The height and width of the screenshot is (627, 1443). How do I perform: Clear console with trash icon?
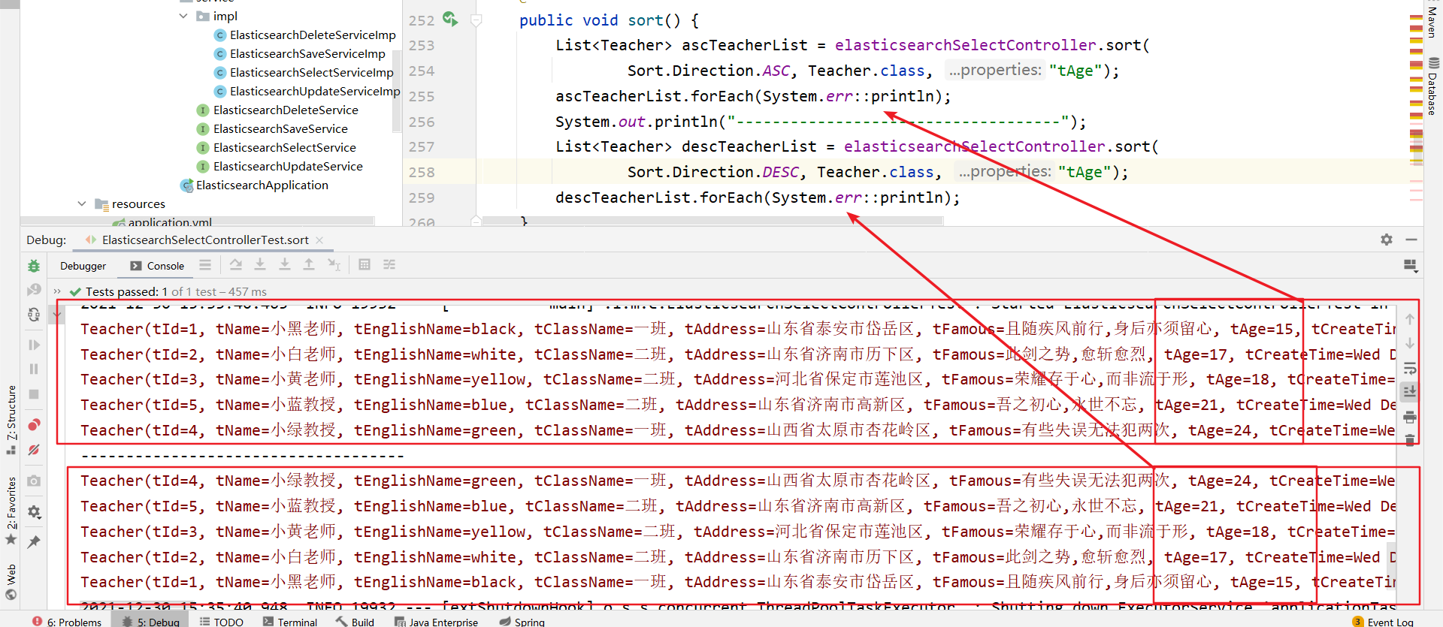click(x=1410, y=440)
